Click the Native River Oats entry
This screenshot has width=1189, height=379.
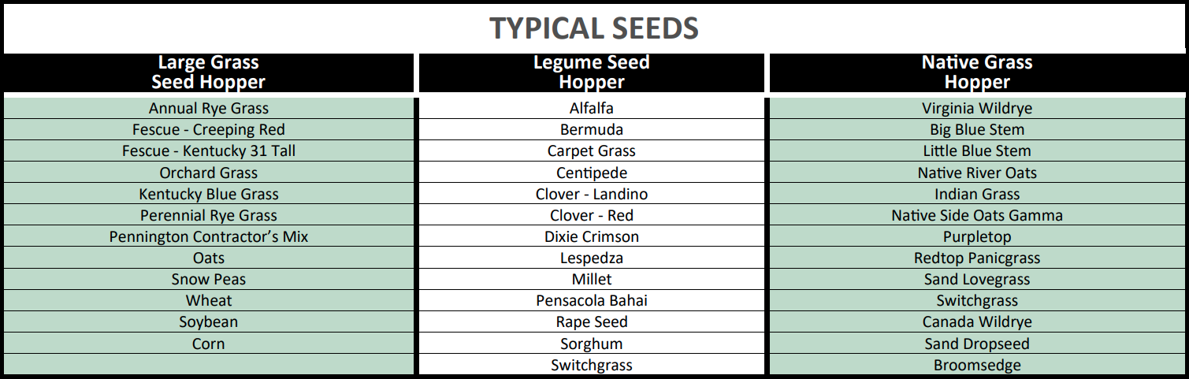coord(977,173)
